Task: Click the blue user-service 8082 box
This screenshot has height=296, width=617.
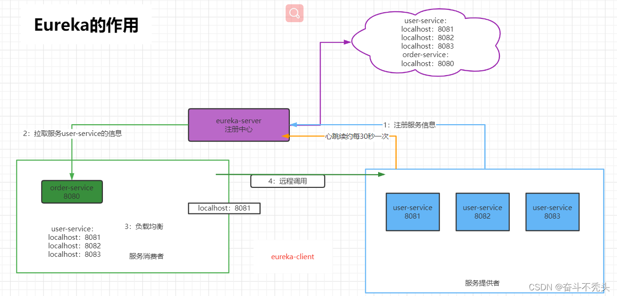Action: (482, 212)
